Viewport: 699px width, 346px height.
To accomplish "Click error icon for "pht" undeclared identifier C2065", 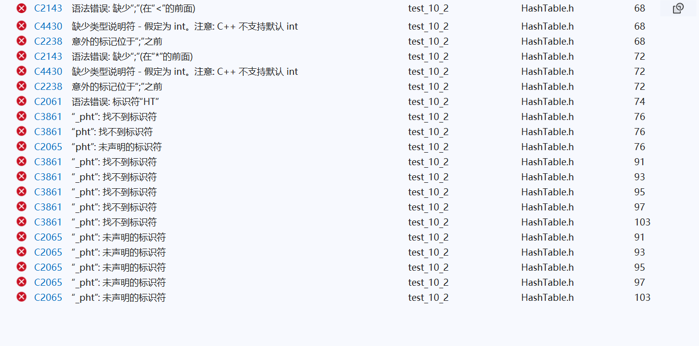I will (x=21, y=147).
